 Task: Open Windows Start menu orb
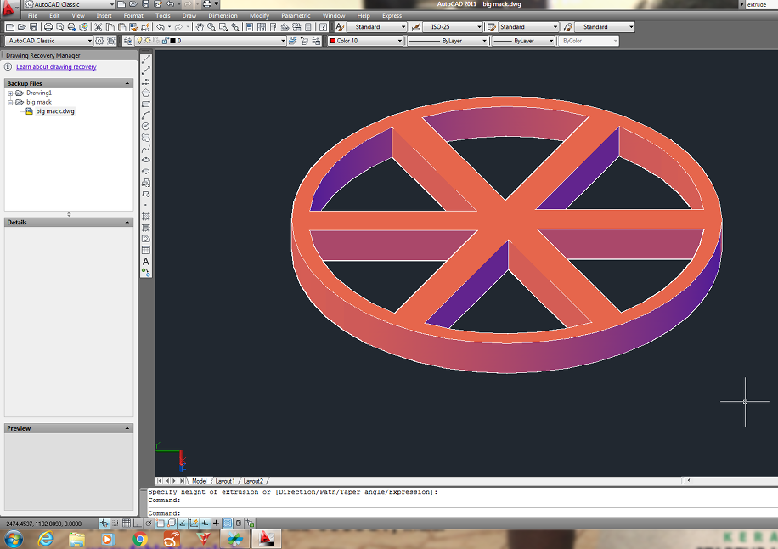14,539
